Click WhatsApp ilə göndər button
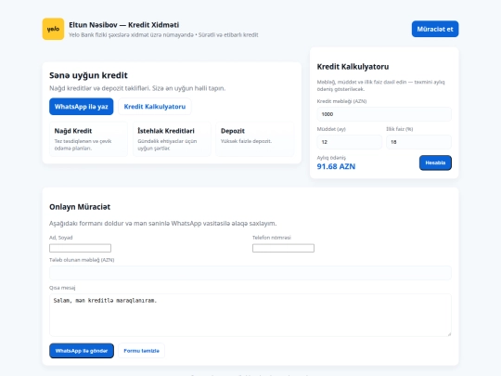The image size is (501, 376). pyautogui.click(x=82, y=351)
